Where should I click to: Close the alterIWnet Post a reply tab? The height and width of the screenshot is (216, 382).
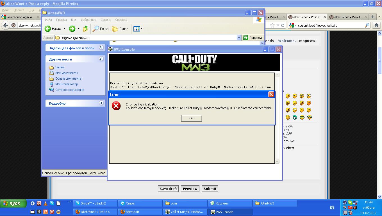click(325, 17)
